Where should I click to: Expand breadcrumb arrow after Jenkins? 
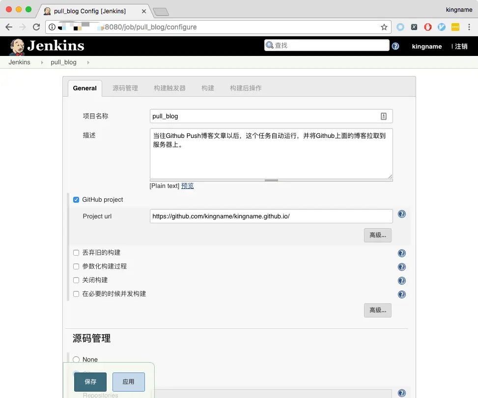point(42,62)
